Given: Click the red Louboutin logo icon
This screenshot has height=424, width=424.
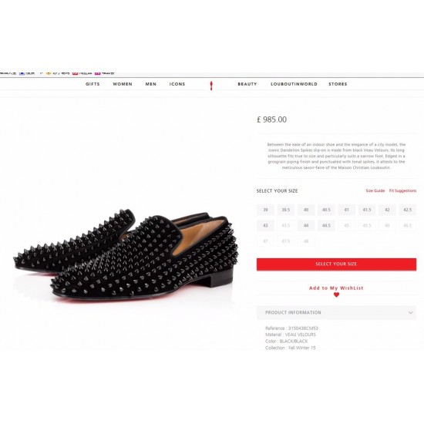Looking at the screenshot, I should point(211,86).
